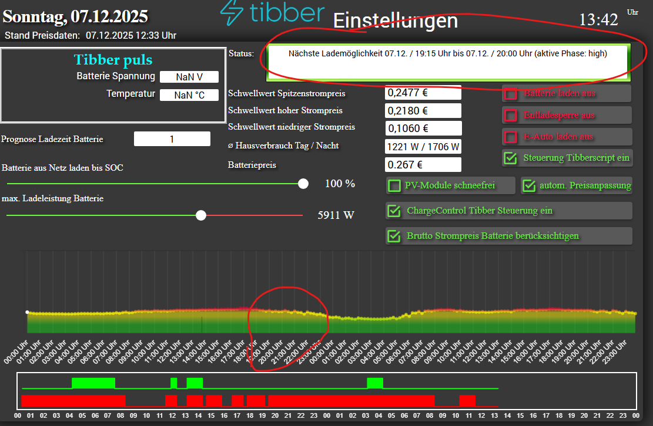Click the Tibber puls heading
This screenshot has width=653, height=426.
pyautogui.click(x=113, y=59)
